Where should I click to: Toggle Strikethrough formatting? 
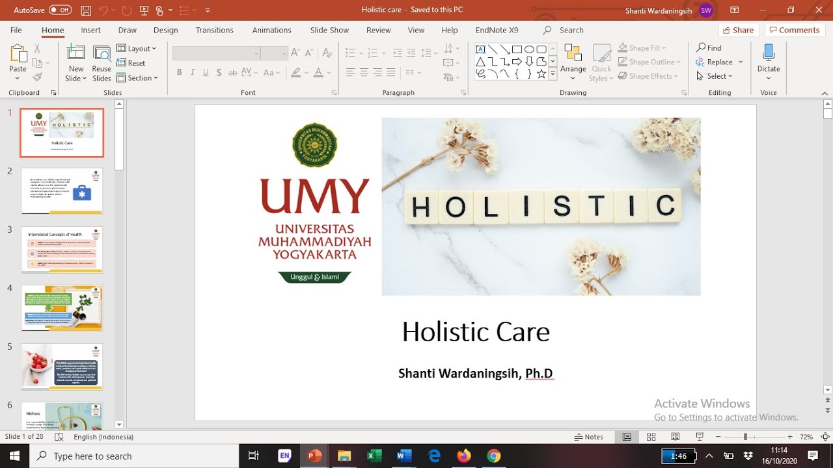tap(233, 72)
